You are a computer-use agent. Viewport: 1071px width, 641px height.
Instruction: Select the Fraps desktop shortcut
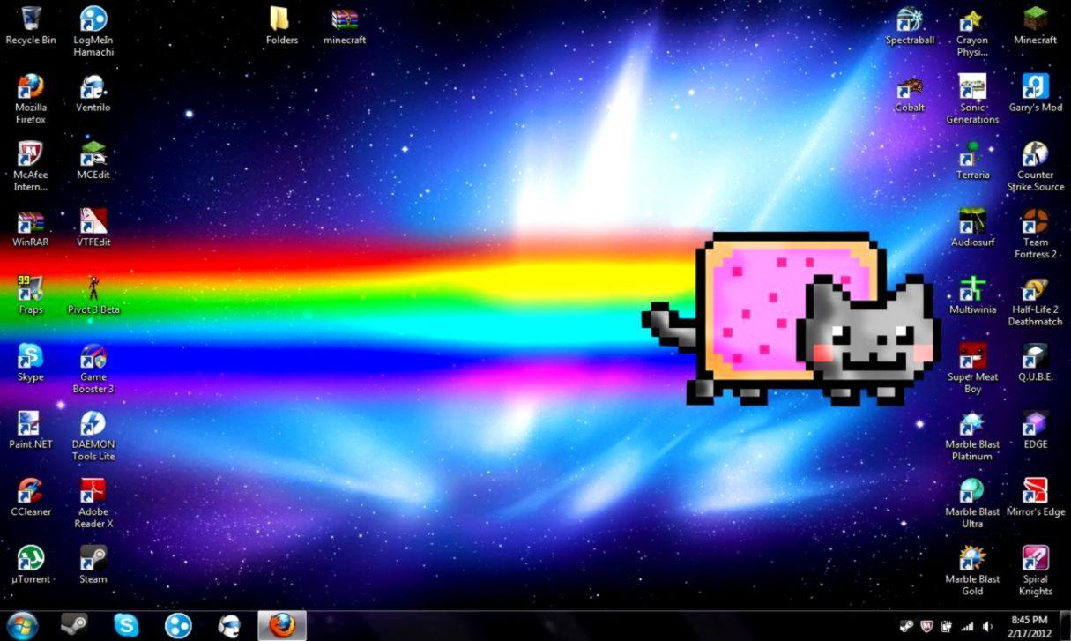coord(30,288)
